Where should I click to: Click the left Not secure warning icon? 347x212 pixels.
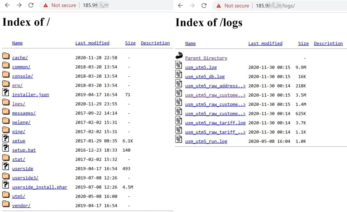click(46, 5)
